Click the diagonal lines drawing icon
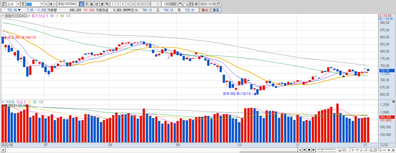 click(x=366, y=150)
